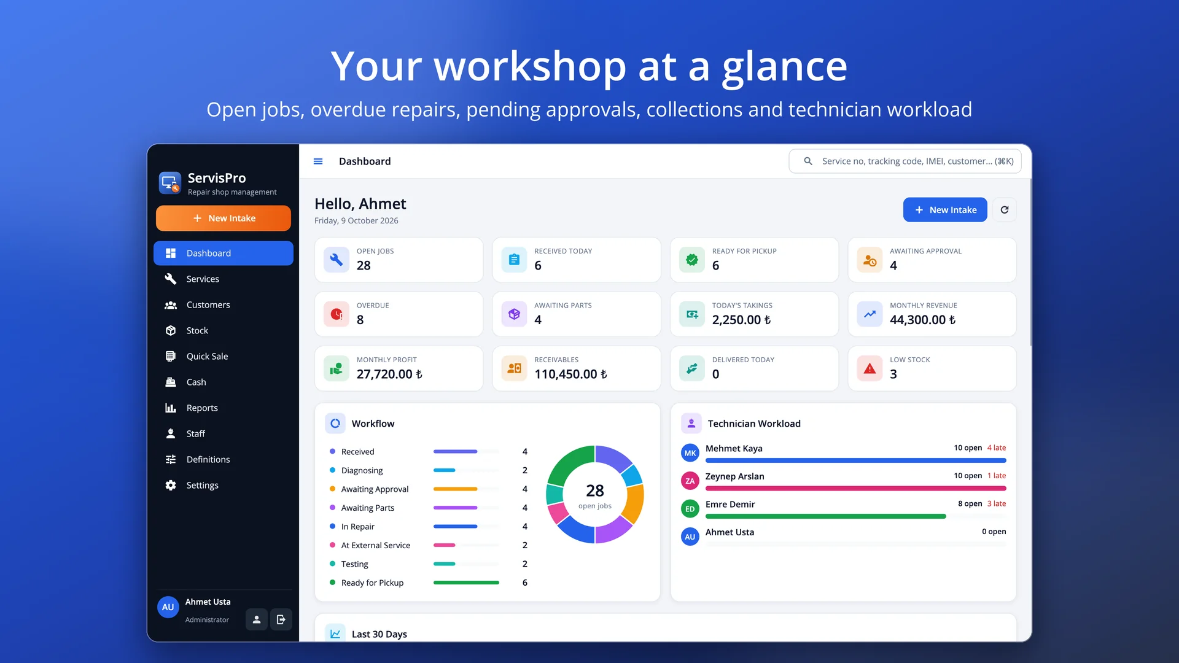Select the Low Stock warning triangle icon

pos(870,368)
